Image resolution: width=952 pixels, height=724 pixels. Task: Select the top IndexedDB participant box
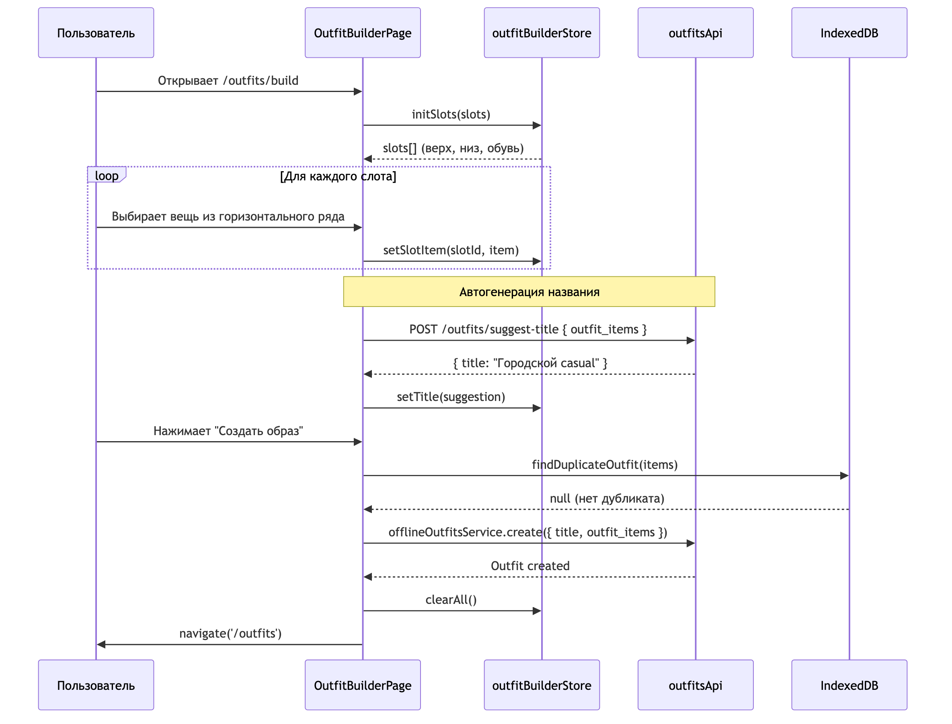[849, 33]
